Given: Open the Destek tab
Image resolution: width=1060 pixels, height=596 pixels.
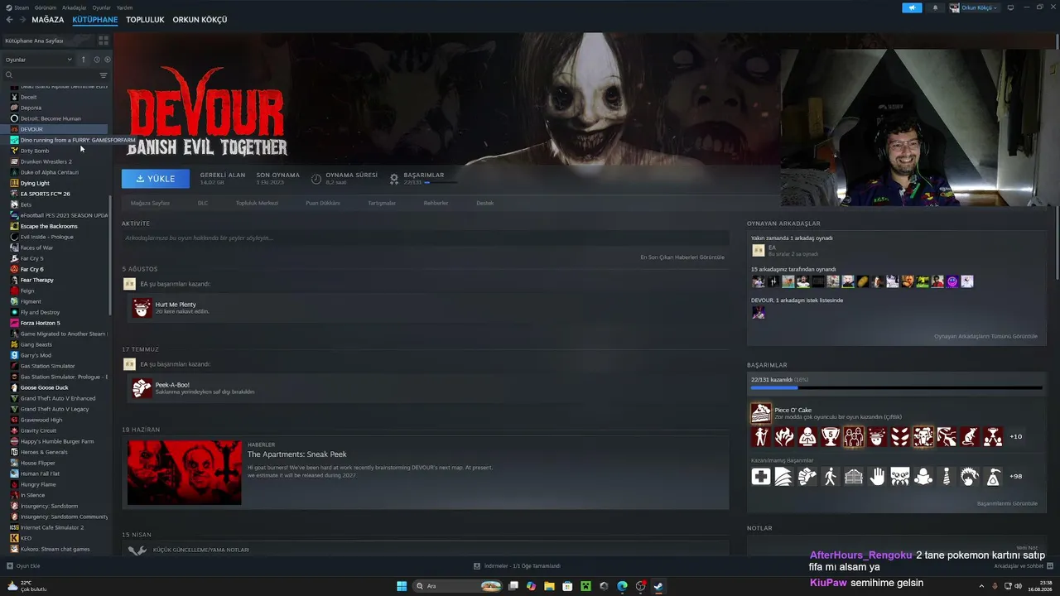Looking at the screenshot, I should coord(484,203).
